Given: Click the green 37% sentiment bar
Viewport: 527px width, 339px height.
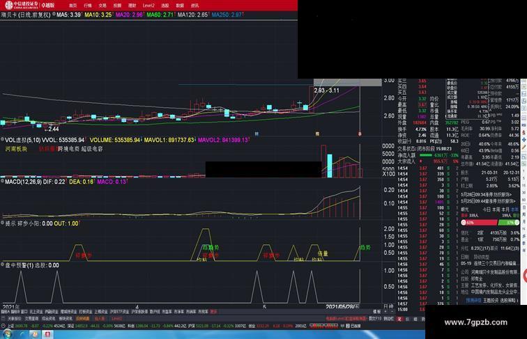Looking at the screenshot, I should 509,222.
